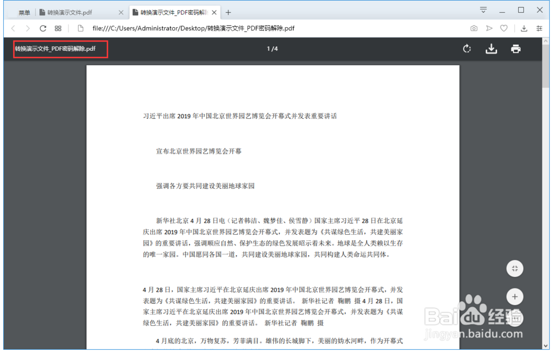Viewport: 553px width, 353px height.
Task: Open browser settings via sliders icon
Action: point(539,28)
